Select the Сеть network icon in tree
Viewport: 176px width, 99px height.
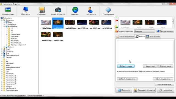pos(4,53)
